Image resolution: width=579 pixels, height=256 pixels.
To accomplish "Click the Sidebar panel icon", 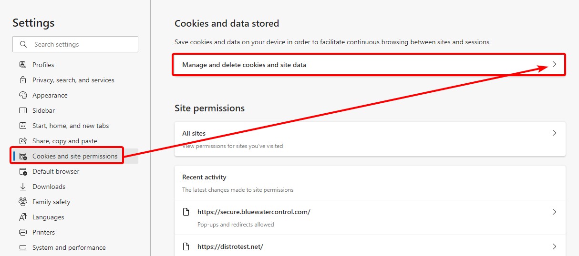I will [x=23, y=110].
